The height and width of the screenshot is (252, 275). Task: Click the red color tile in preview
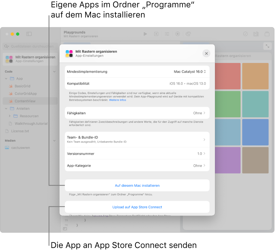click(x=228, y=76)
